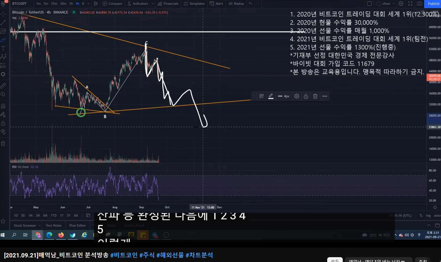Click the remove drawings trash icon in sidebar

[x=3, y=144]
